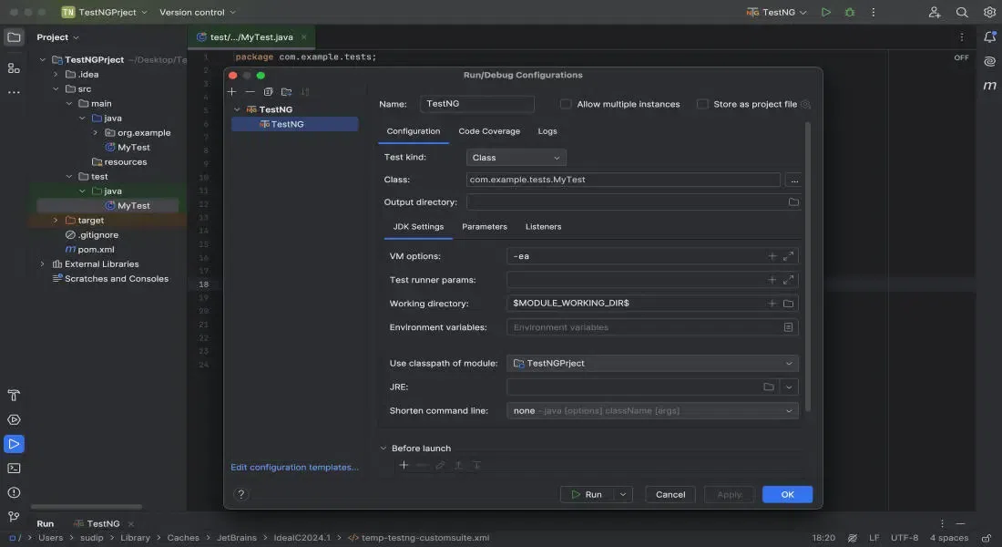Click the Name input field

coord(476,104)
